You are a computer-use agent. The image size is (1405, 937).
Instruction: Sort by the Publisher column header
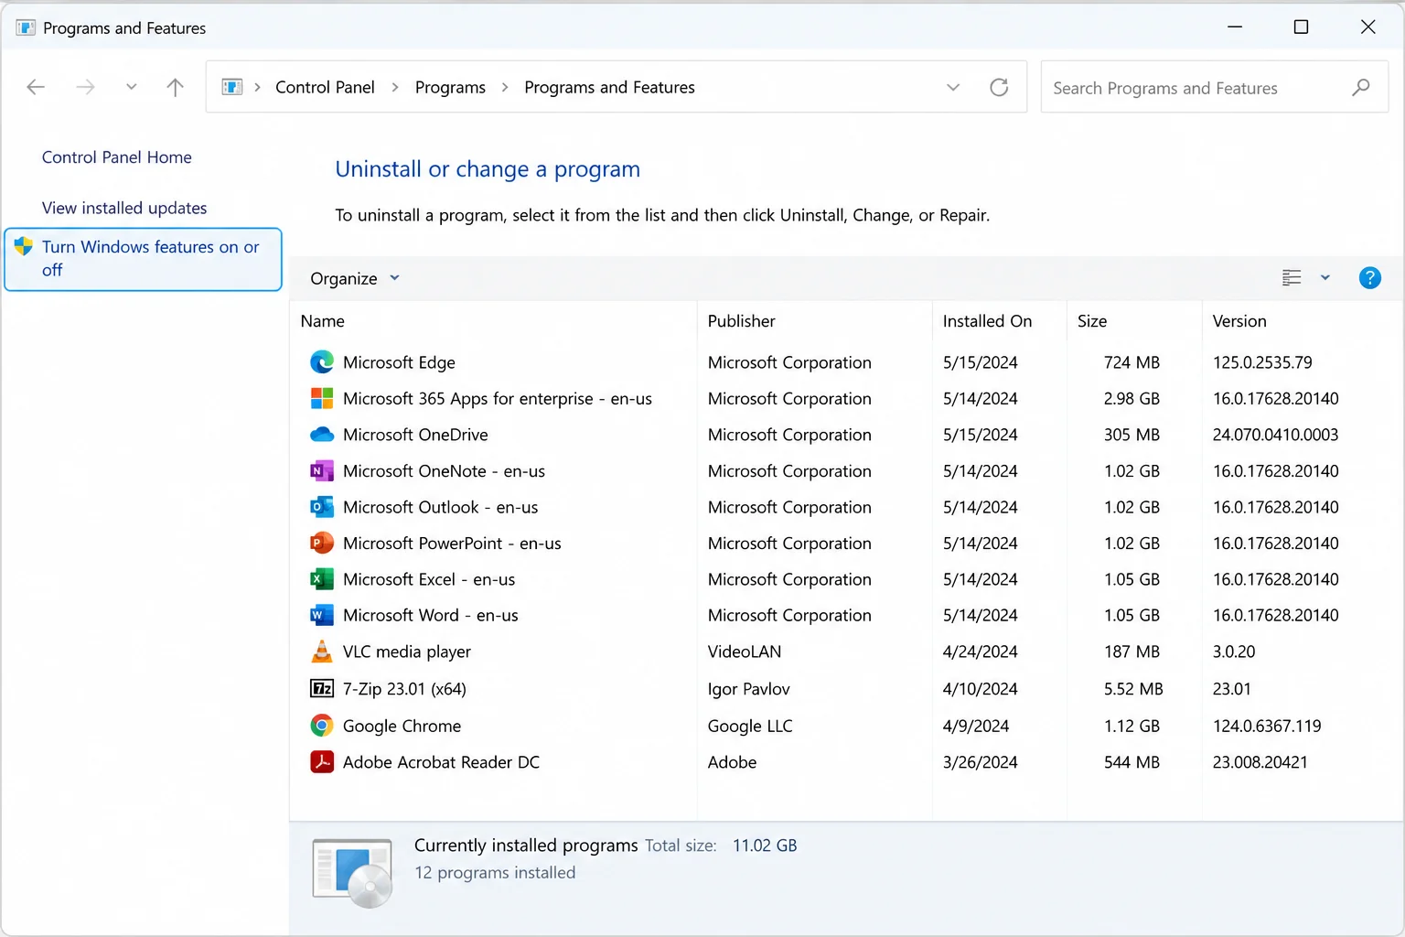tap(741, 321)
